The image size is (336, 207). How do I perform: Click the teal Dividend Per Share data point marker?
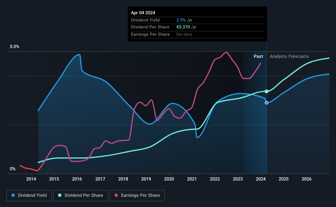266,91
